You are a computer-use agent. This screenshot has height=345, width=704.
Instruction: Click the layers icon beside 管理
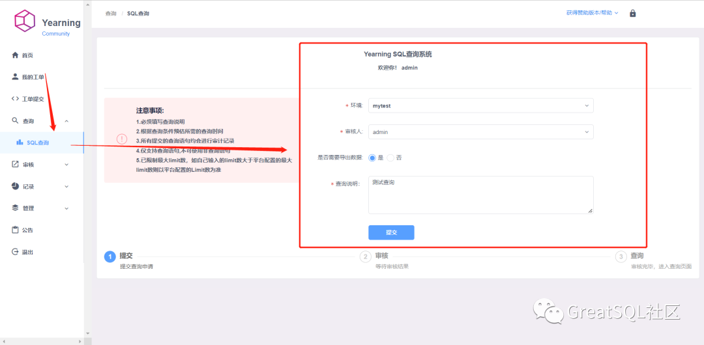tap(15, 208)
